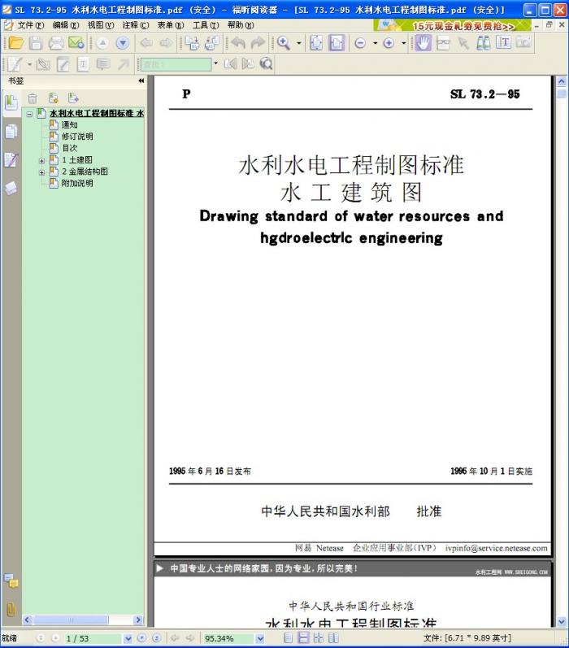Screen dimensions: 569x648
Task: Open the Pages thumbnail panel in sidebar
Action: [11, 131]
